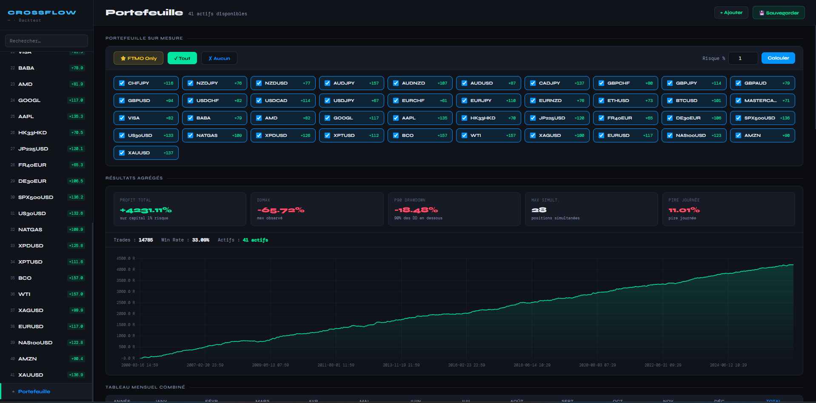Image resolution: width=816 pixels, height=403 pixels.
Task: Click the Pire Journée 11.01% value
Action: pos(684,210)
